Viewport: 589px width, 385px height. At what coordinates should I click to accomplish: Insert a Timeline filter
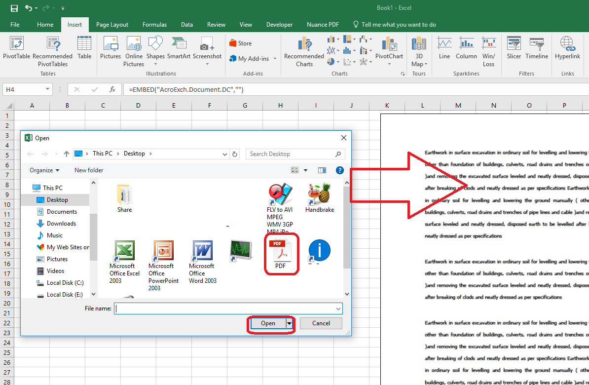click(537, 48)
